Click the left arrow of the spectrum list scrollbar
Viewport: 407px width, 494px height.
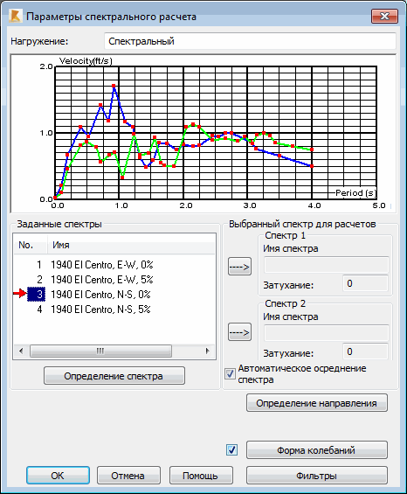21,351
